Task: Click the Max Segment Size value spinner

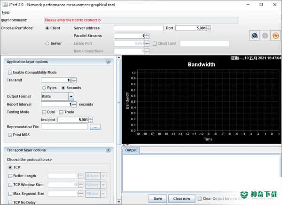Action: 65,194
